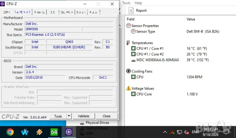Click the muted volume tray icon

tap(187, 132)
